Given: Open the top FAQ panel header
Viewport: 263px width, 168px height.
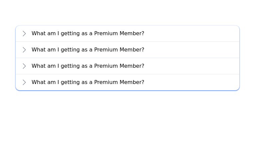Looking at the screenshot, I should coord(127,34).
